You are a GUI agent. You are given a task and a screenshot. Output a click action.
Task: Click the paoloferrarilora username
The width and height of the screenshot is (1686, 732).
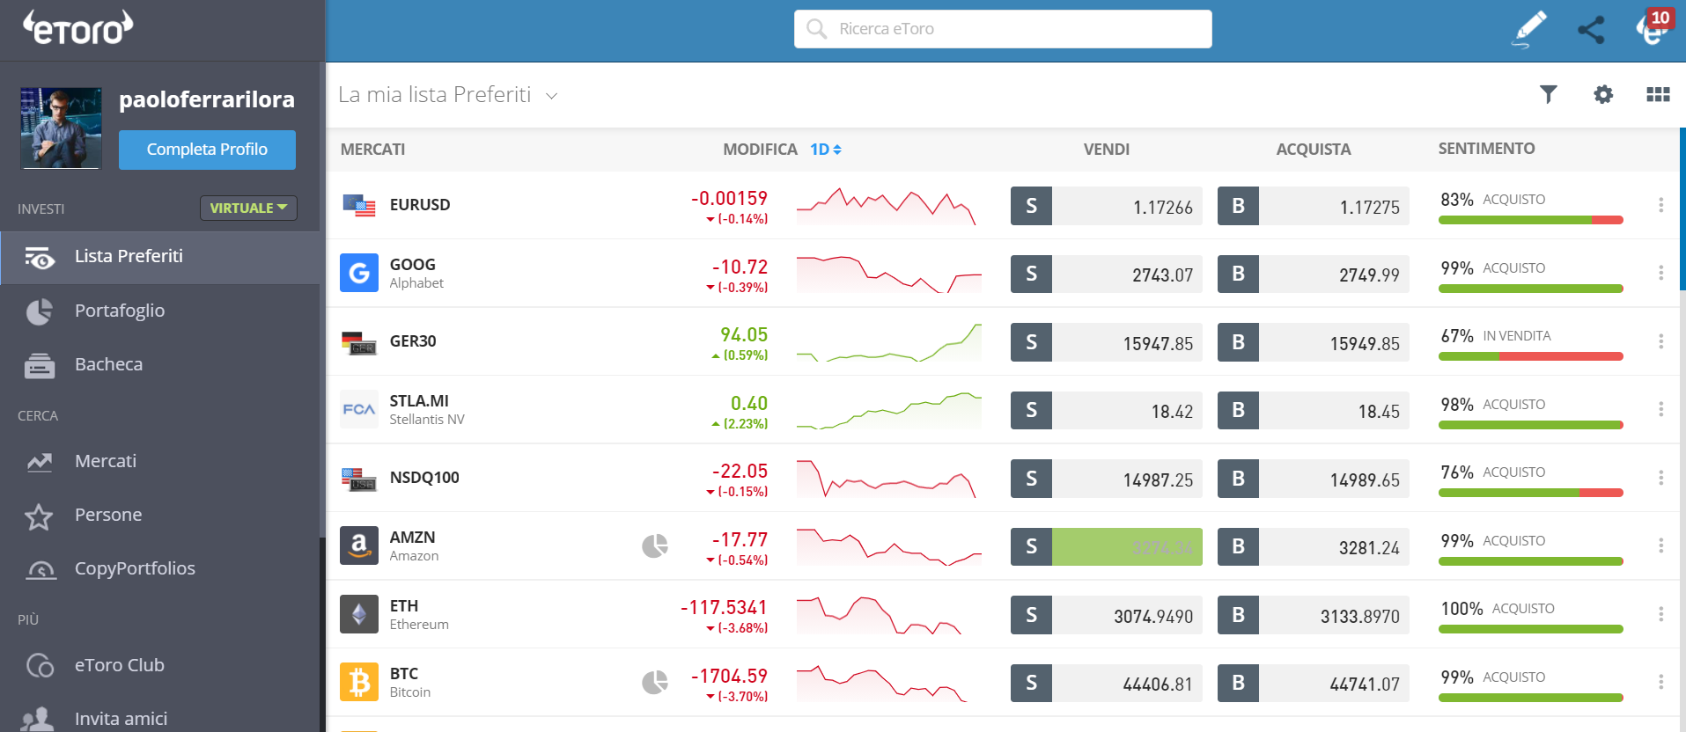[207, 99]
